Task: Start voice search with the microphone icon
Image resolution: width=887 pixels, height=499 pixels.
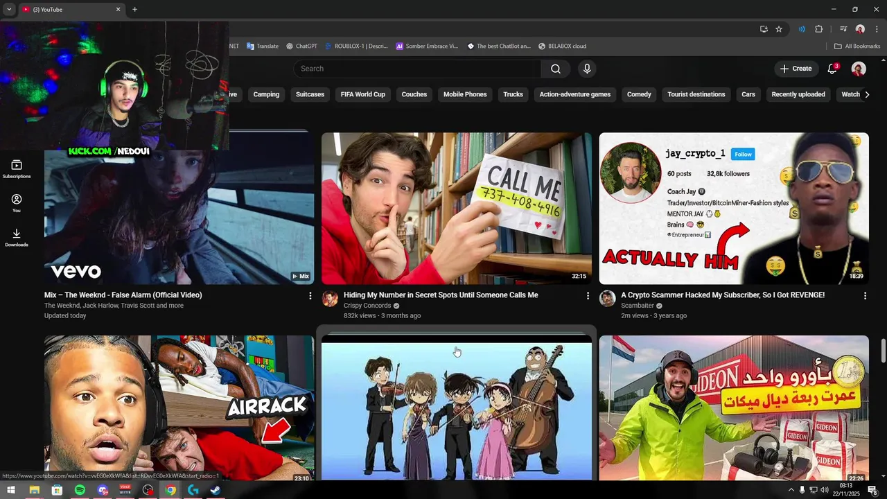Action: (x=587, y=69)
